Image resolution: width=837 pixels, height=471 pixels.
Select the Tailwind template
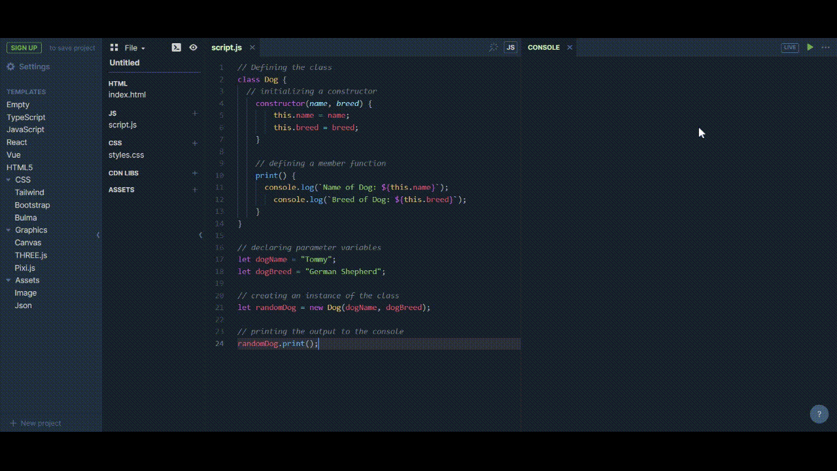click(x=29, y=192)
